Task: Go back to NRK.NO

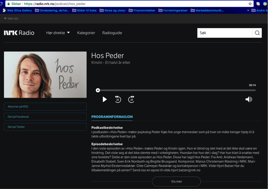Action: (11, 19)
